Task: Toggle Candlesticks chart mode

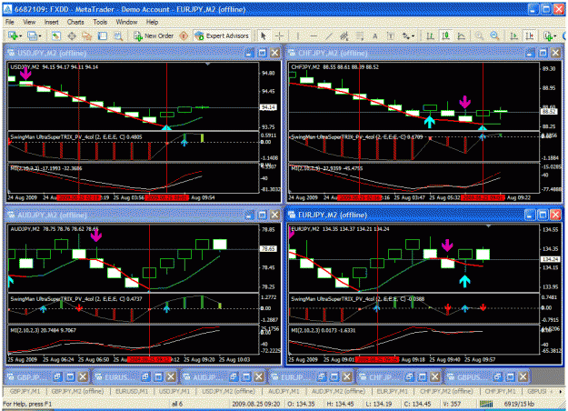Action: 445,35
